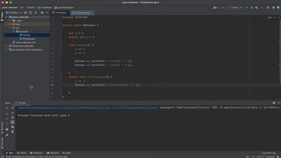Start debugging with the green bug icon
The image size is (281, 158).
click(252, 7)
